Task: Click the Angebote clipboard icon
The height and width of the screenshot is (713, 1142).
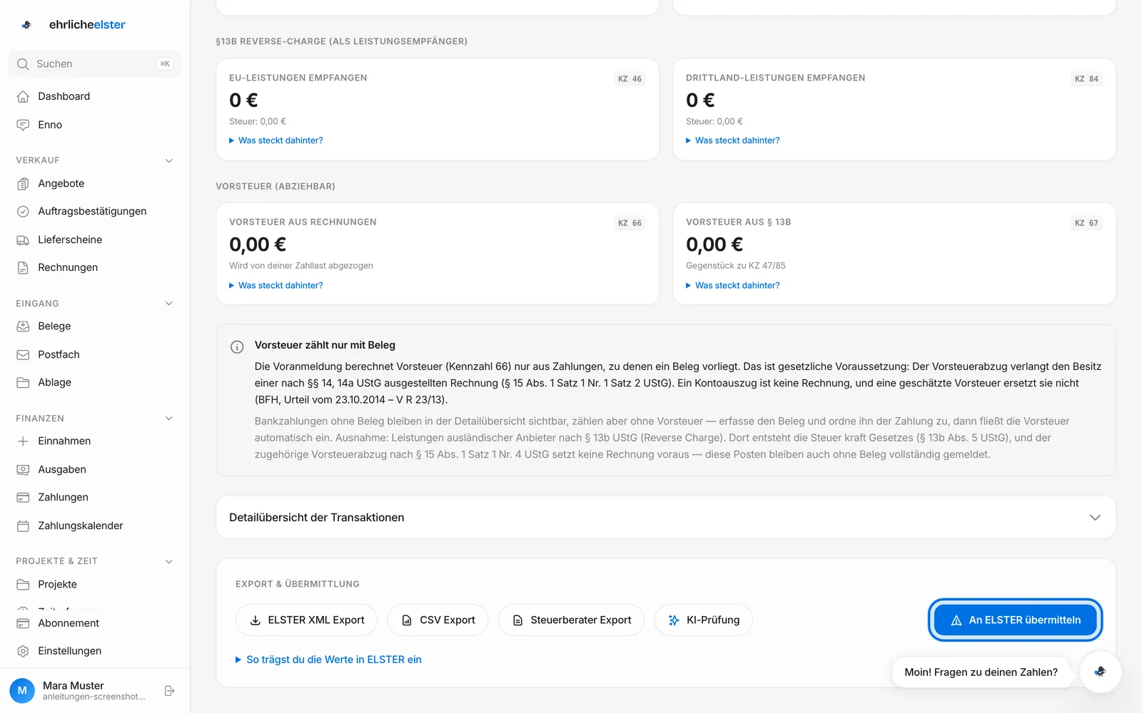Action: pyautogui.click(x=23, y=183)
